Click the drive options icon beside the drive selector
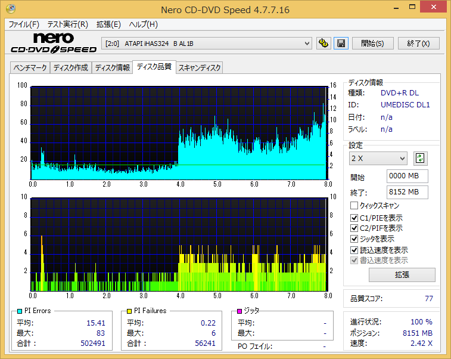Screen dimensions: 451x359 point(324,44)
